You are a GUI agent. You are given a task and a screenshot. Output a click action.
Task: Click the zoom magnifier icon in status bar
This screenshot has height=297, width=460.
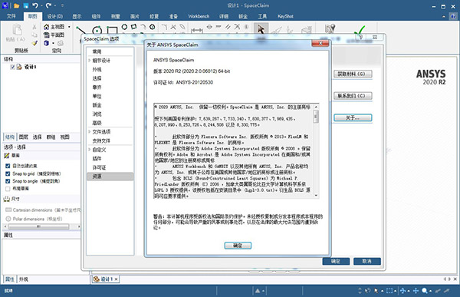pyautogui.click(x=425, y=291)
